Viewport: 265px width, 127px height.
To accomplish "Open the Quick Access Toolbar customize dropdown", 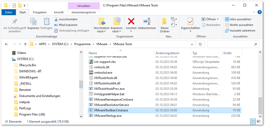I will tap(24, 6).
